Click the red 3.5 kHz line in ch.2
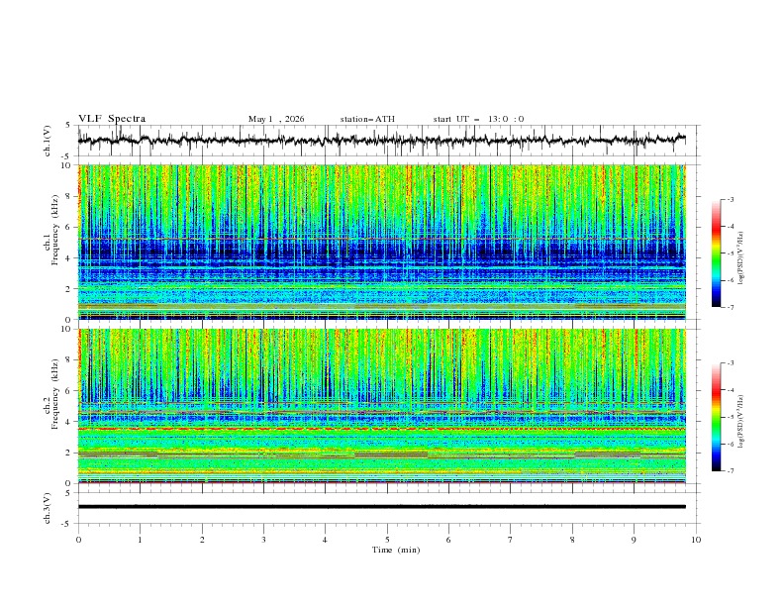Image resolution: width=784 pixels, height=606 pixels. (x=381, y=429)
